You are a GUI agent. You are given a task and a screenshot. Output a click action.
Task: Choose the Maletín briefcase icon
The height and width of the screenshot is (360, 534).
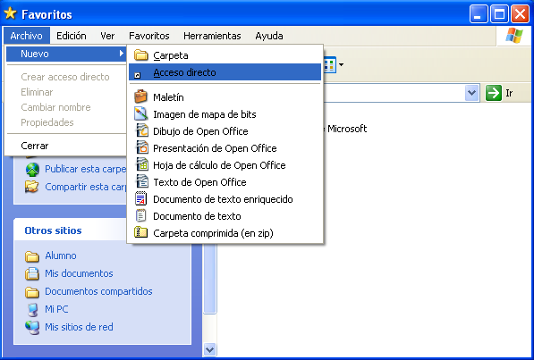pos(140,97)
